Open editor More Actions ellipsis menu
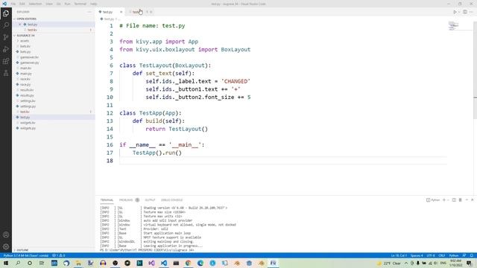The image size is (477, 268). 471,12
